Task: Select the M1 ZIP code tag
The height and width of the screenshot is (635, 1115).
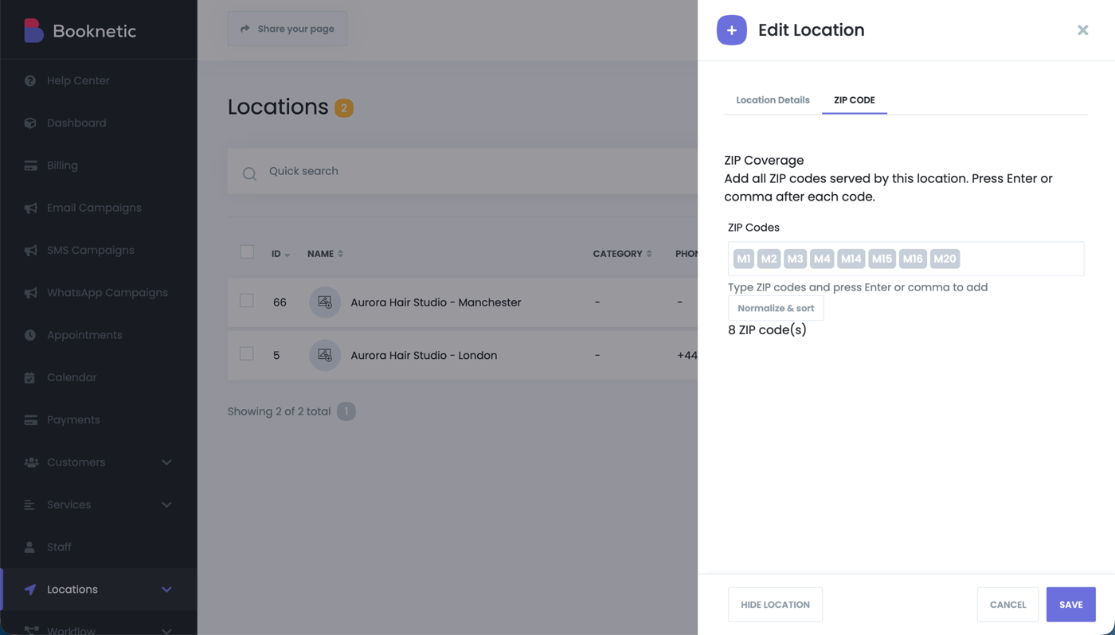Action: [x=743, y=259]
